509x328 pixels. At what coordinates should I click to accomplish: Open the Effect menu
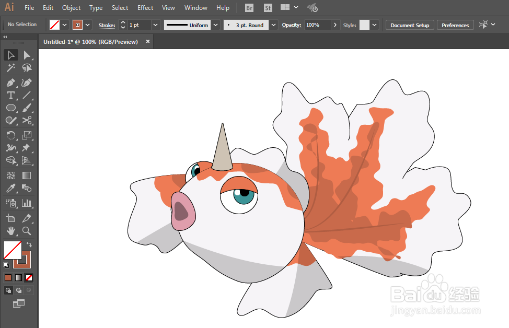[x=145, y=7]
